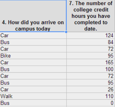Screen dimensions: 115x107
Task: Click the Car cell beside 124
Action: pyautogui.click(x=33, y=35)
